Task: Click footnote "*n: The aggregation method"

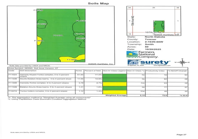Action: pos(49,98)
